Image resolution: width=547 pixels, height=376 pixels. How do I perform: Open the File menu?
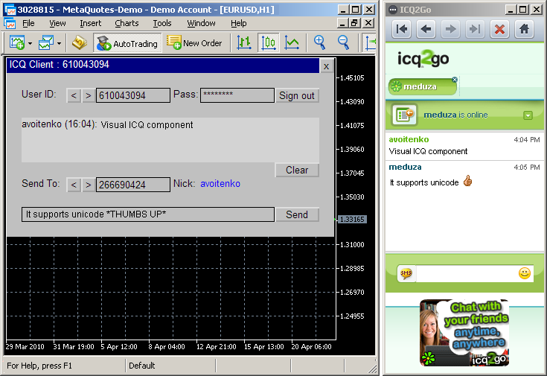click(28, 23)
